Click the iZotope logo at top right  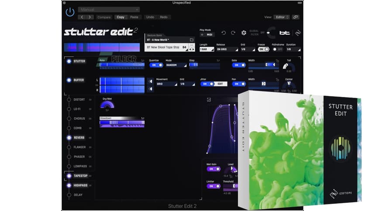click(298, 33)
